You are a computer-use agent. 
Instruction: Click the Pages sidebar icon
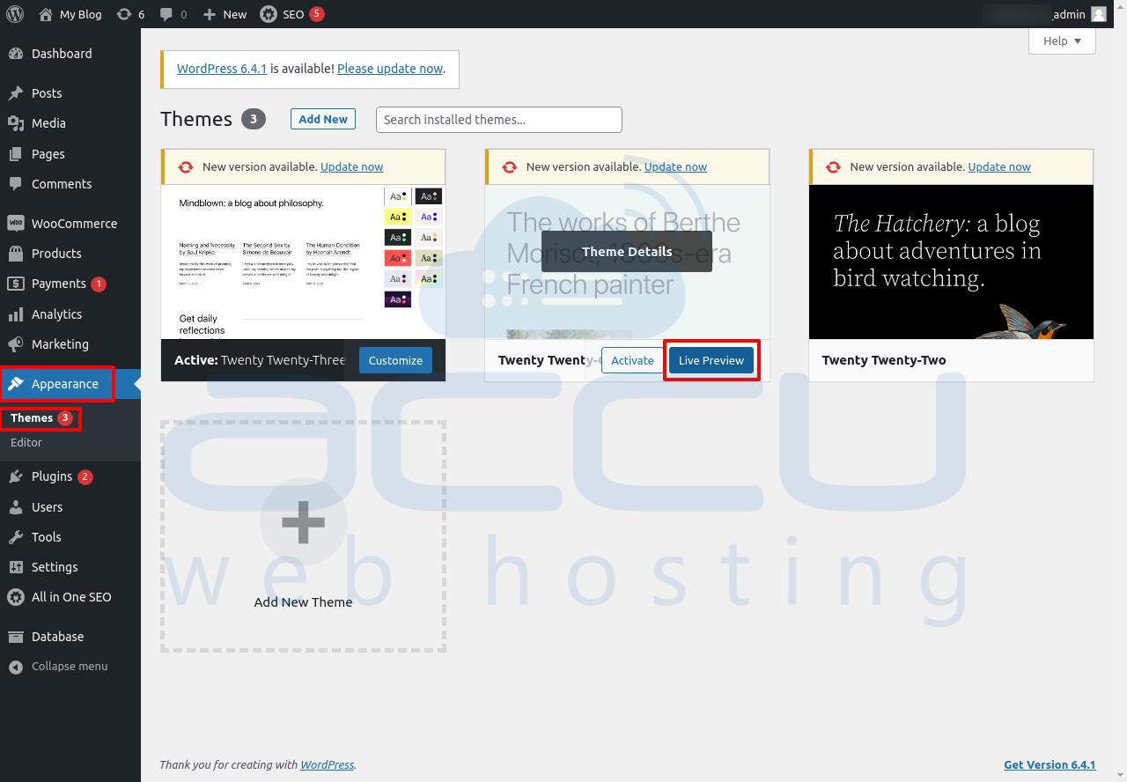[15, 154]
